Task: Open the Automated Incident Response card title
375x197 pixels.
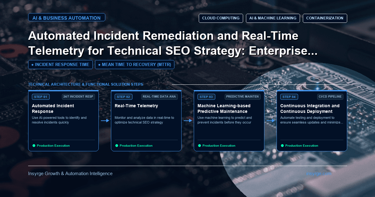Action: click(53, 109)
